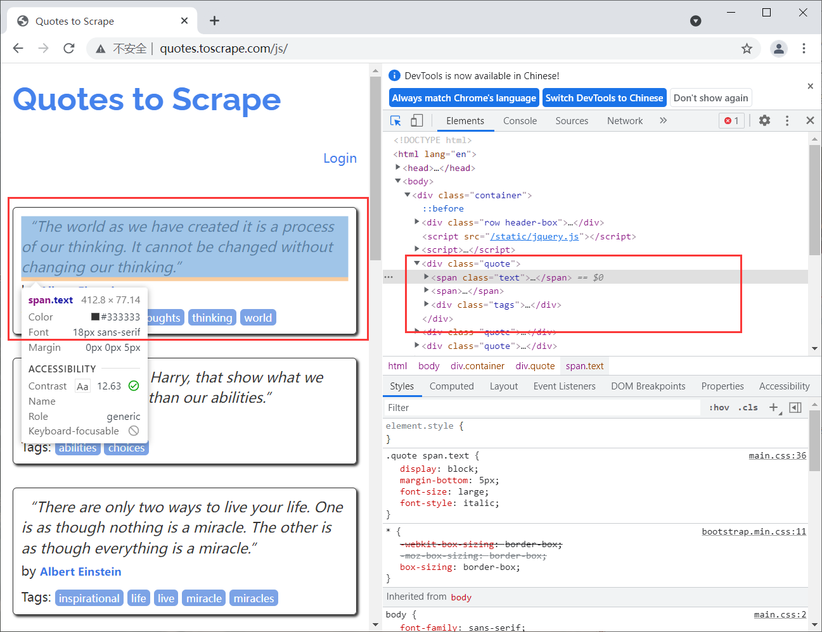
Task: Open the Albert Einstein author link
Action: [x=80, y=572]
